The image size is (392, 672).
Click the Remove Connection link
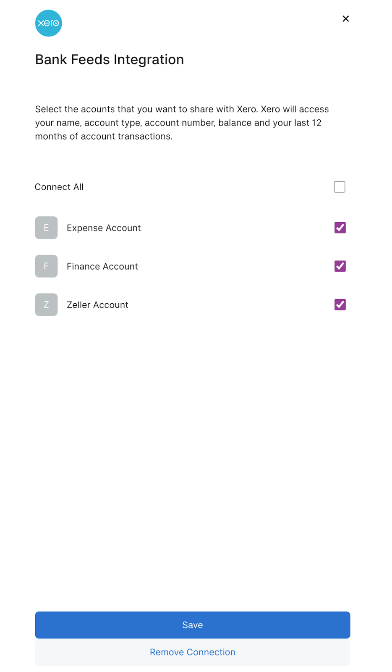192,652
